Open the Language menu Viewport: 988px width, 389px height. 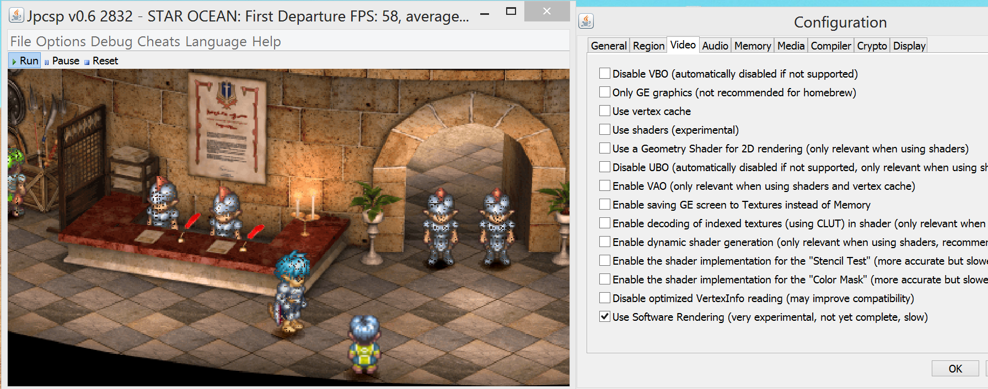tap(216, 41)
